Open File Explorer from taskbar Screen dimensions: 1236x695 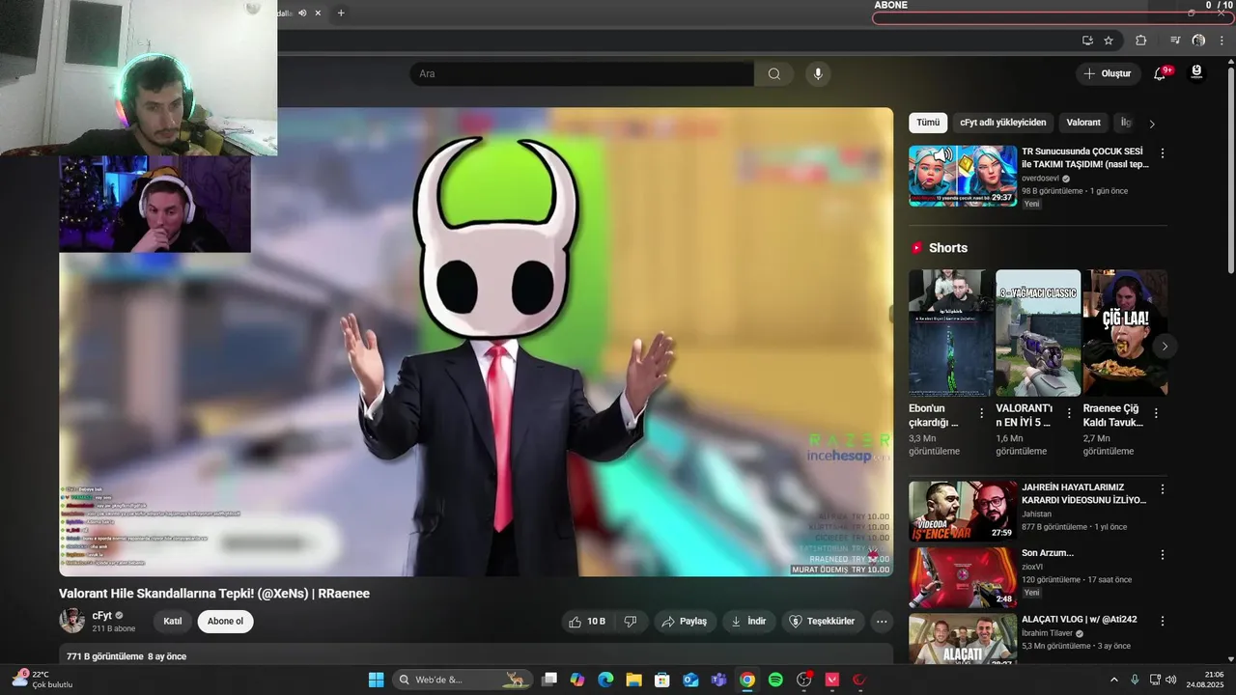634,680
